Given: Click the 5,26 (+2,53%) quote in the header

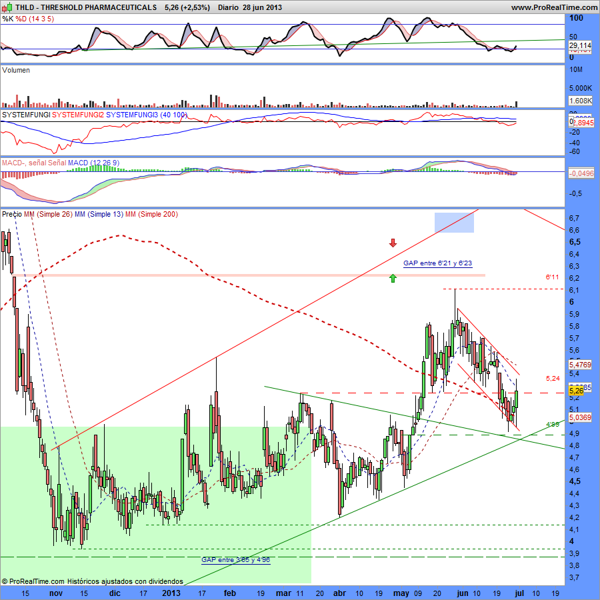Looking at the screenshot, I should coord(187,7).
